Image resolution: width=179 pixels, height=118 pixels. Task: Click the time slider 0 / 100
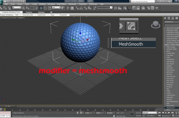coord(8,106)
